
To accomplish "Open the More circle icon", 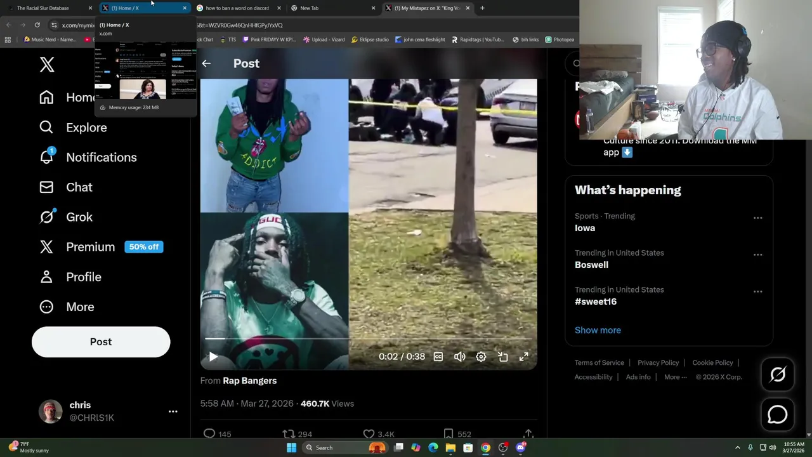I will point(46,307).
